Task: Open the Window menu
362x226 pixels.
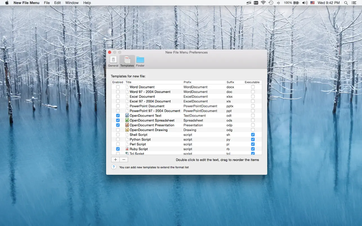Action: [x=72, y=3]
